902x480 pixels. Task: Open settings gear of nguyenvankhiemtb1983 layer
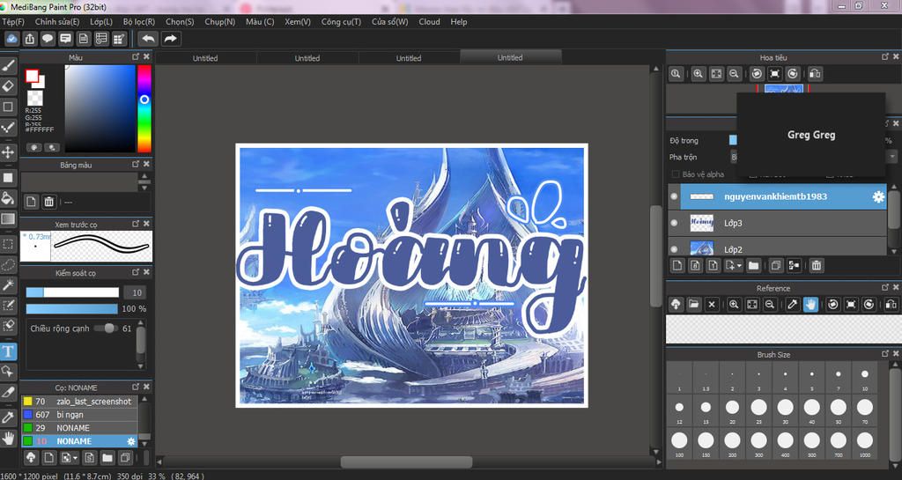(878, 196)
